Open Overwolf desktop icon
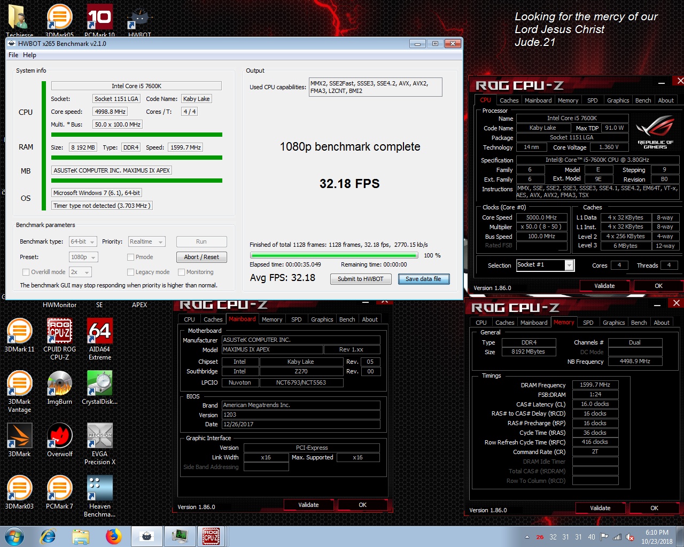Image resolution: width=684 pixels, height=547 pixels. (x=59, y=440)
